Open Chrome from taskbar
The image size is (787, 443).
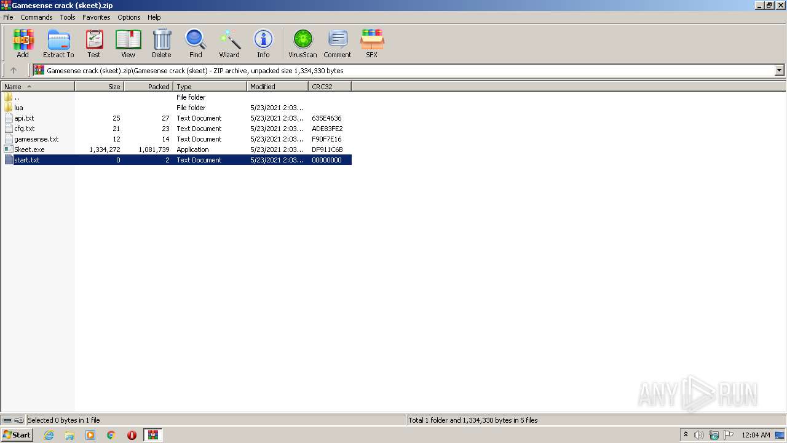pyautogui.click(x=111, y=435)
